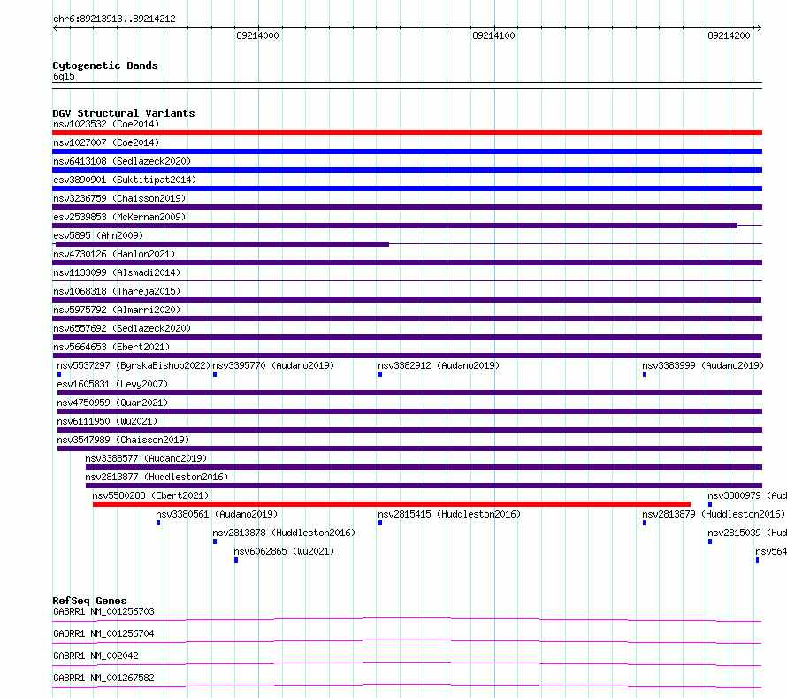Open variant nsv5975792 (Almarri2020) label
This screenshot has height=698, width=787.
click(x=117, y=310)
